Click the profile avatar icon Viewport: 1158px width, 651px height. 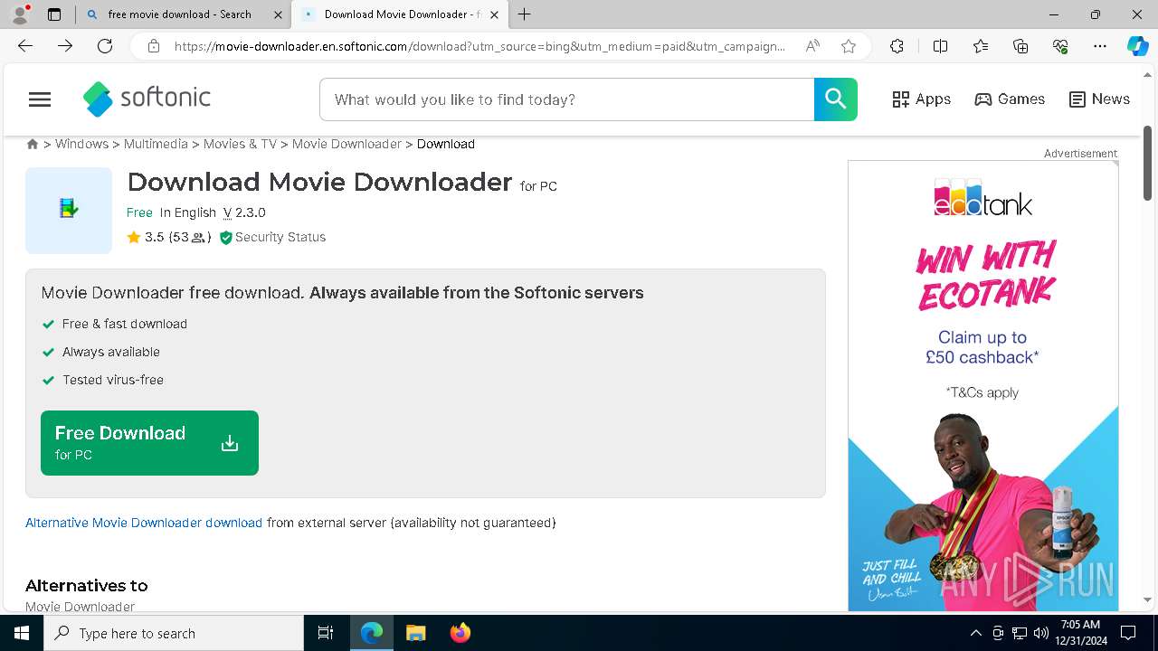(20, 14)
